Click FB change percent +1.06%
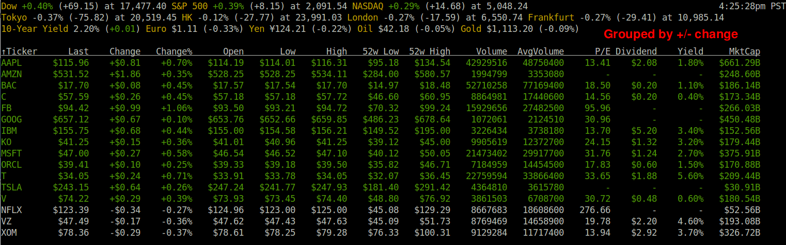The width and height of the screenshot is (786, 245). (x=177, y=108)
